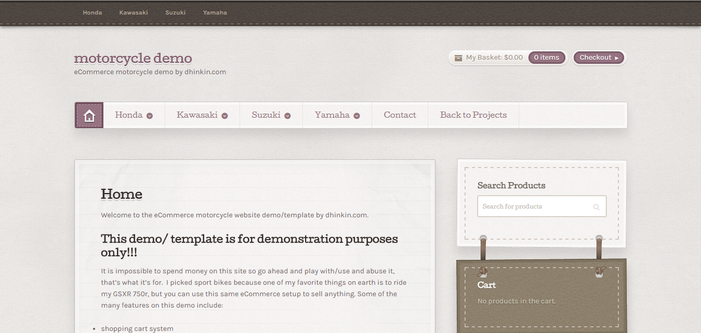Open the Yamaha main navigation item
This screenshot has width=701, height=333.
337,115
